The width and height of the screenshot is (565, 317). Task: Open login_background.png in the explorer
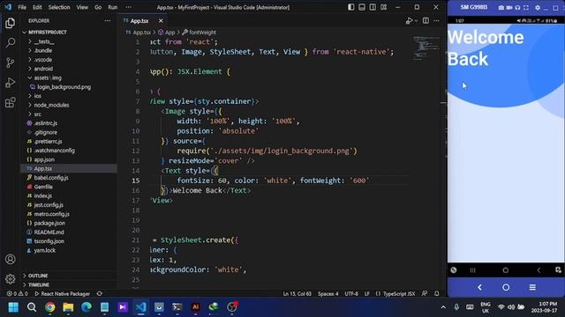[x=64, y=87]
